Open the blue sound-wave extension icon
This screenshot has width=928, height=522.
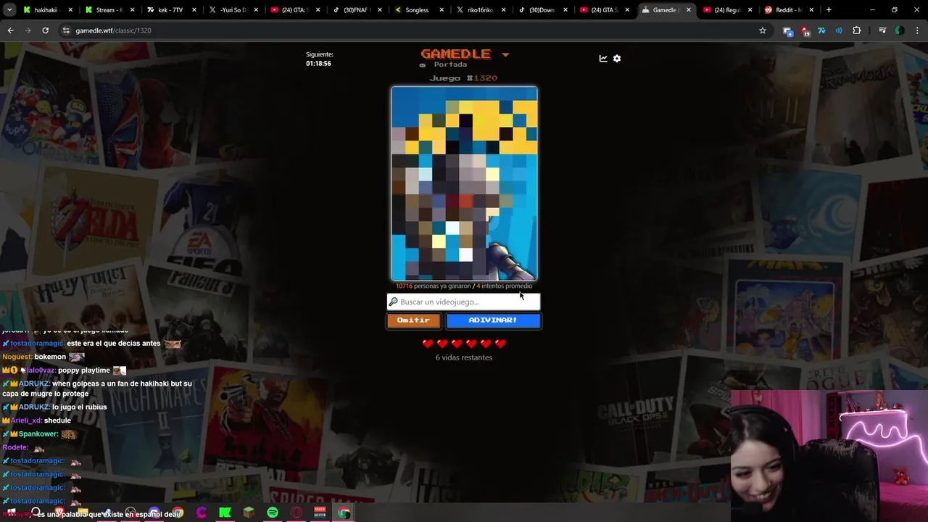839,30
